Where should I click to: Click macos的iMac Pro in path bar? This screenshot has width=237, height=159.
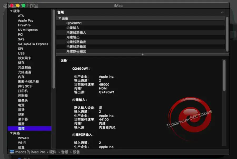tap(30, 152)
